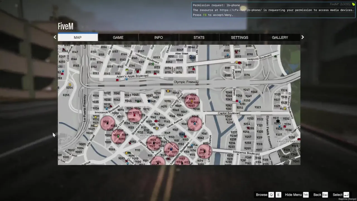Viewport: 357px width, 201px height.
Task: Click the red blip next to postal 8178
Action: point(194,69)
